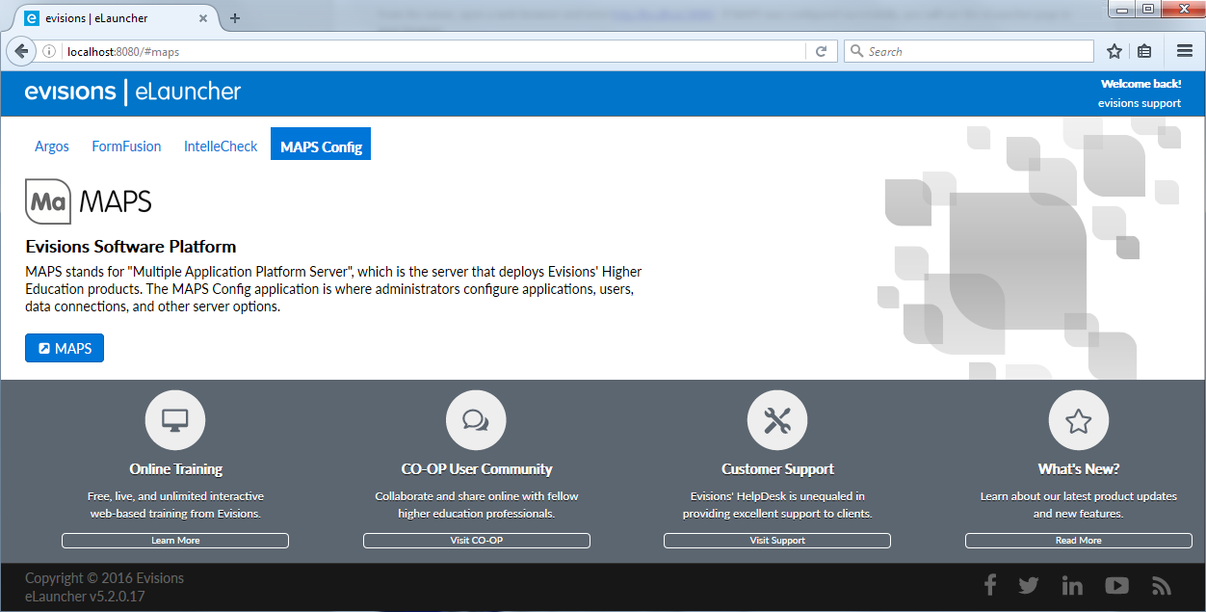Click the eLauncher v5.2.0.17 version text
1206x612 pixels.
click(85, 597)
